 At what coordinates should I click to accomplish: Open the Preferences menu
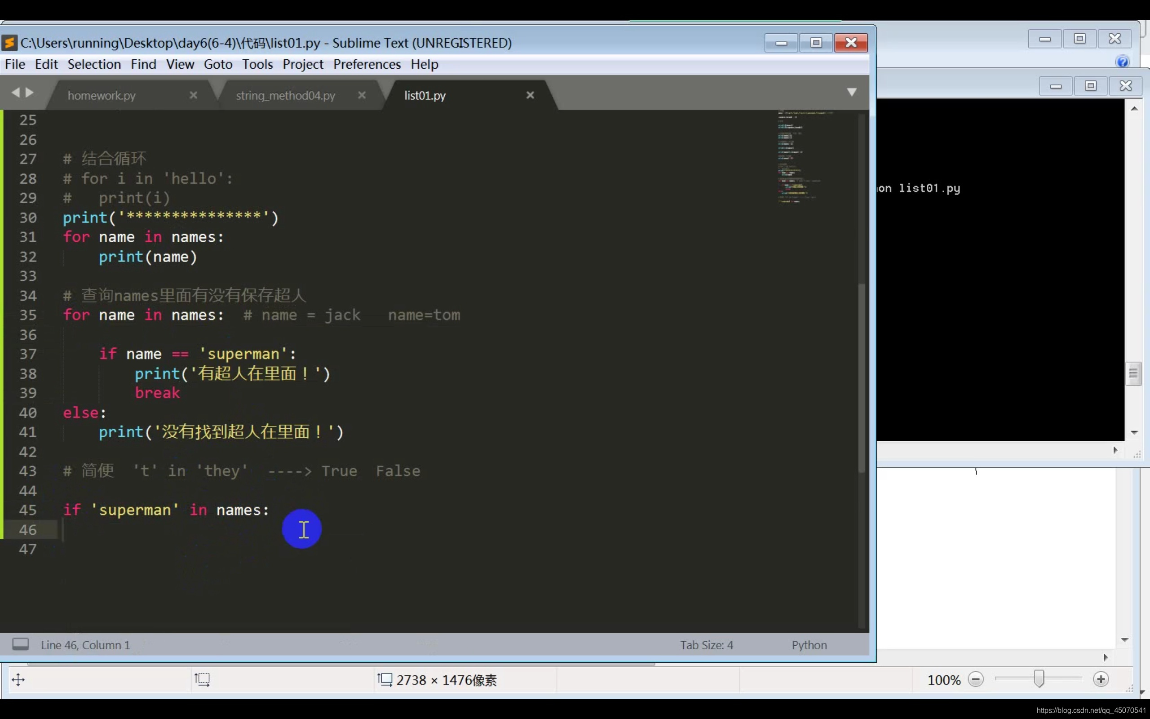click(367, 64)
